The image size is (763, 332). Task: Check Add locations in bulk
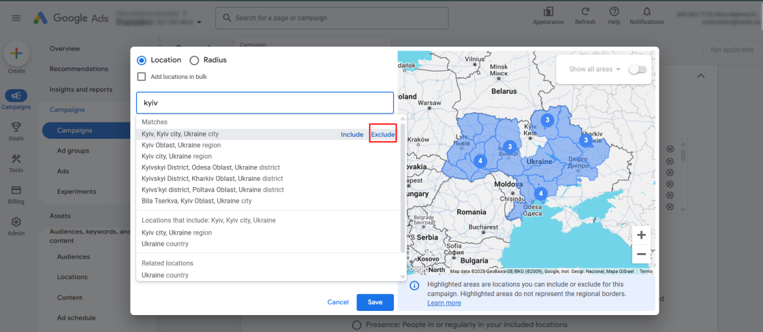(x=142, y=76)
